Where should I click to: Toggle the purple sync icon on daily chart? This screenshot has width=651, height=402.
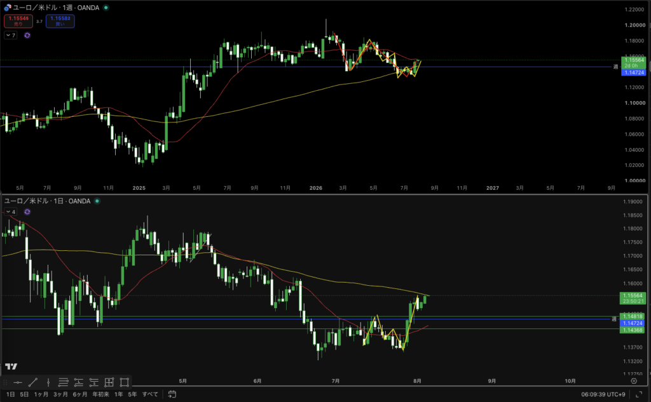pos(27,212)
